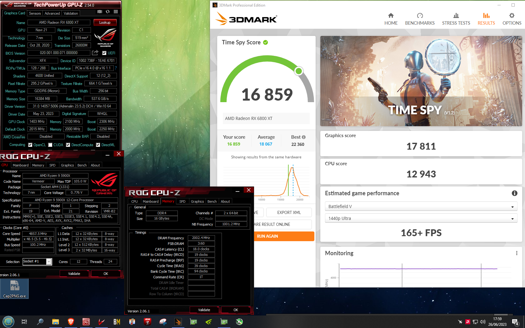Click the Graphics score value 17 811
This screenshot has height=328, width=525.
[x=421, y=146]
